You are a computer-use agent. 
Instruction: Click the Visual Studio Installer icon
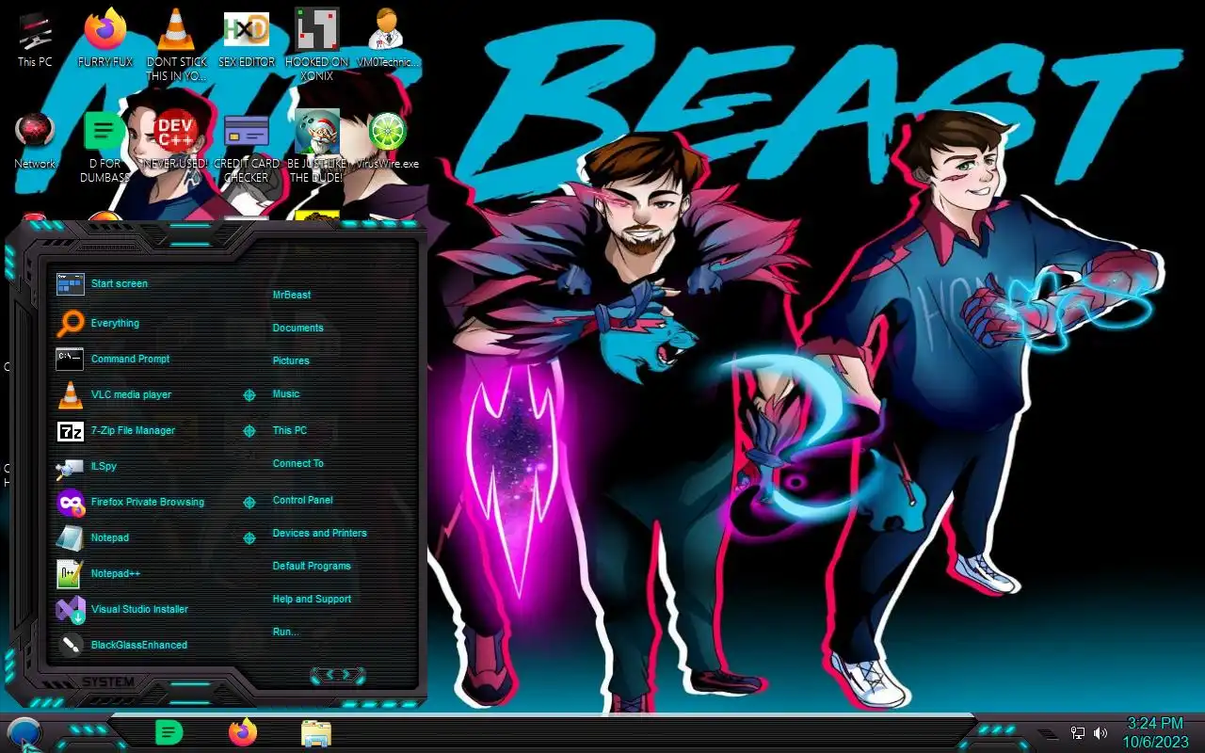[x=71, y=609]
